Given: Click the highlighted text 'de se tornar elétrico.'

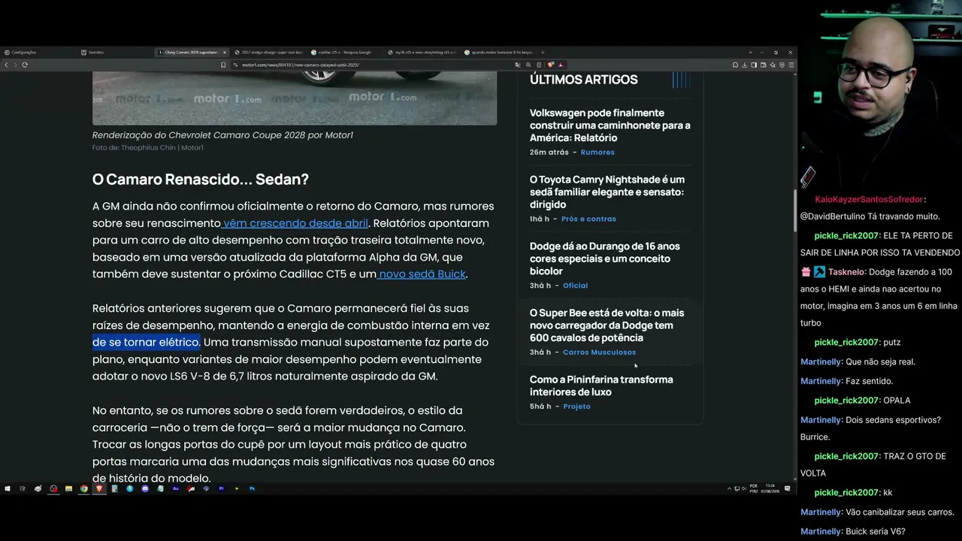Looking at the screenshot, I should [147, 343].
